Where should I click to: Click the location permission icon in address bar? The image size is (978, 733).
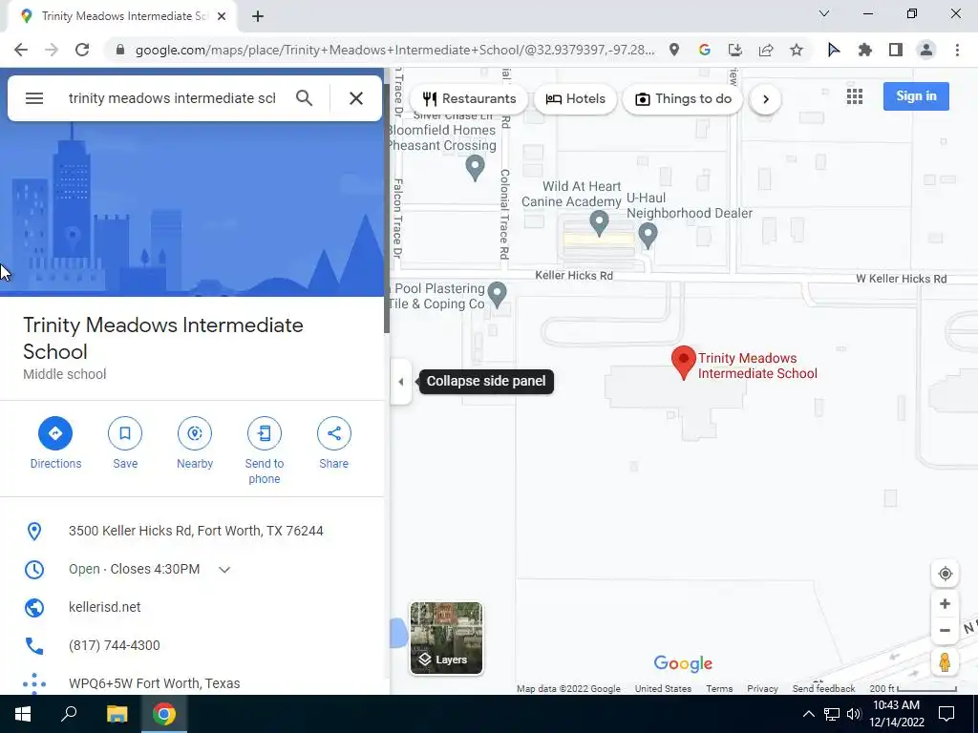tap(674, 50)
